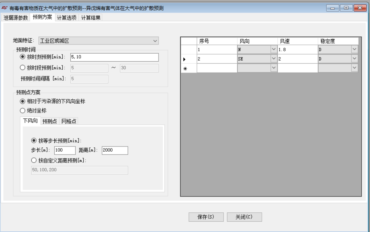Switch to the 网格点 sub-tab
The width and height of the screenshot is (370, 232).
(x=69, y=121)
